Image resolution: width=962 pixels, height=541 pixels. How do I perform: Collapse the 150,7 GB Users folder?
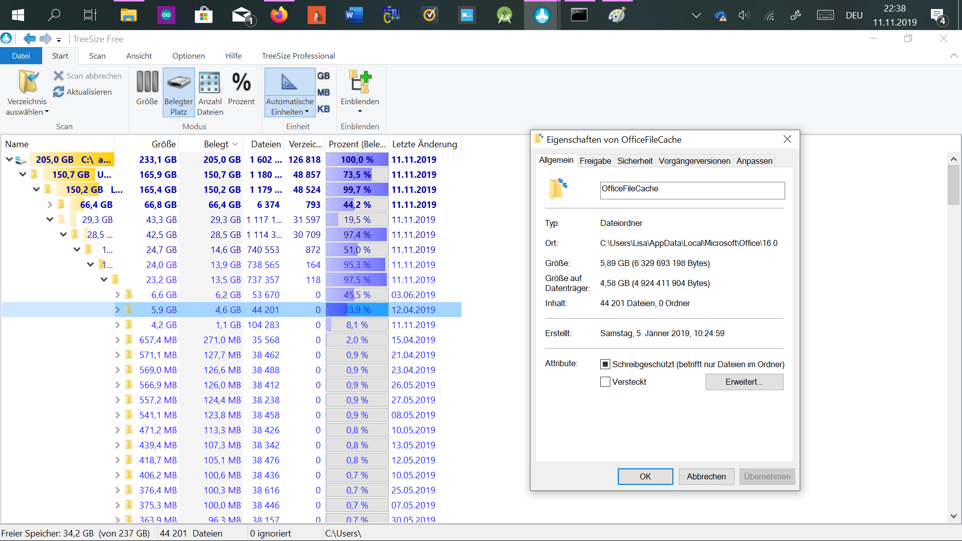point(23,174)
